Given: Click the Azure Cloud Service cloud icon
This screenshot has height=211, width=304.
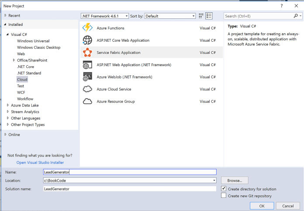Looking at the screenshot, I should pos(87,89).
